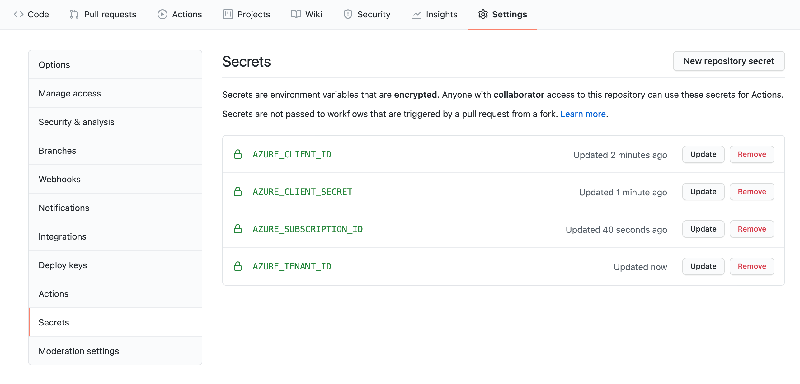Navigate to Manage access settings
The height and width of the screenshot is (384, 800).
click(70, 93)
